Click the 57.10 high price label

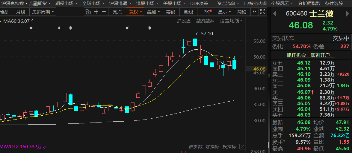click(207, 34)
